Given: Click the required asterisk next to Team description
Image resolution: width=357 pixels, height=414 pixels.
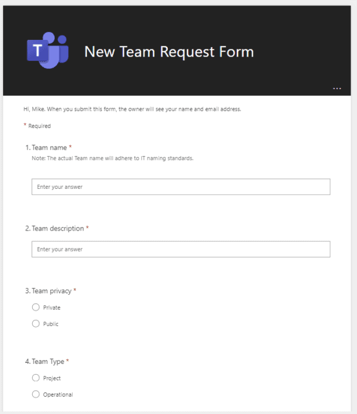Looking at the screenshot, I should (87, 228).
